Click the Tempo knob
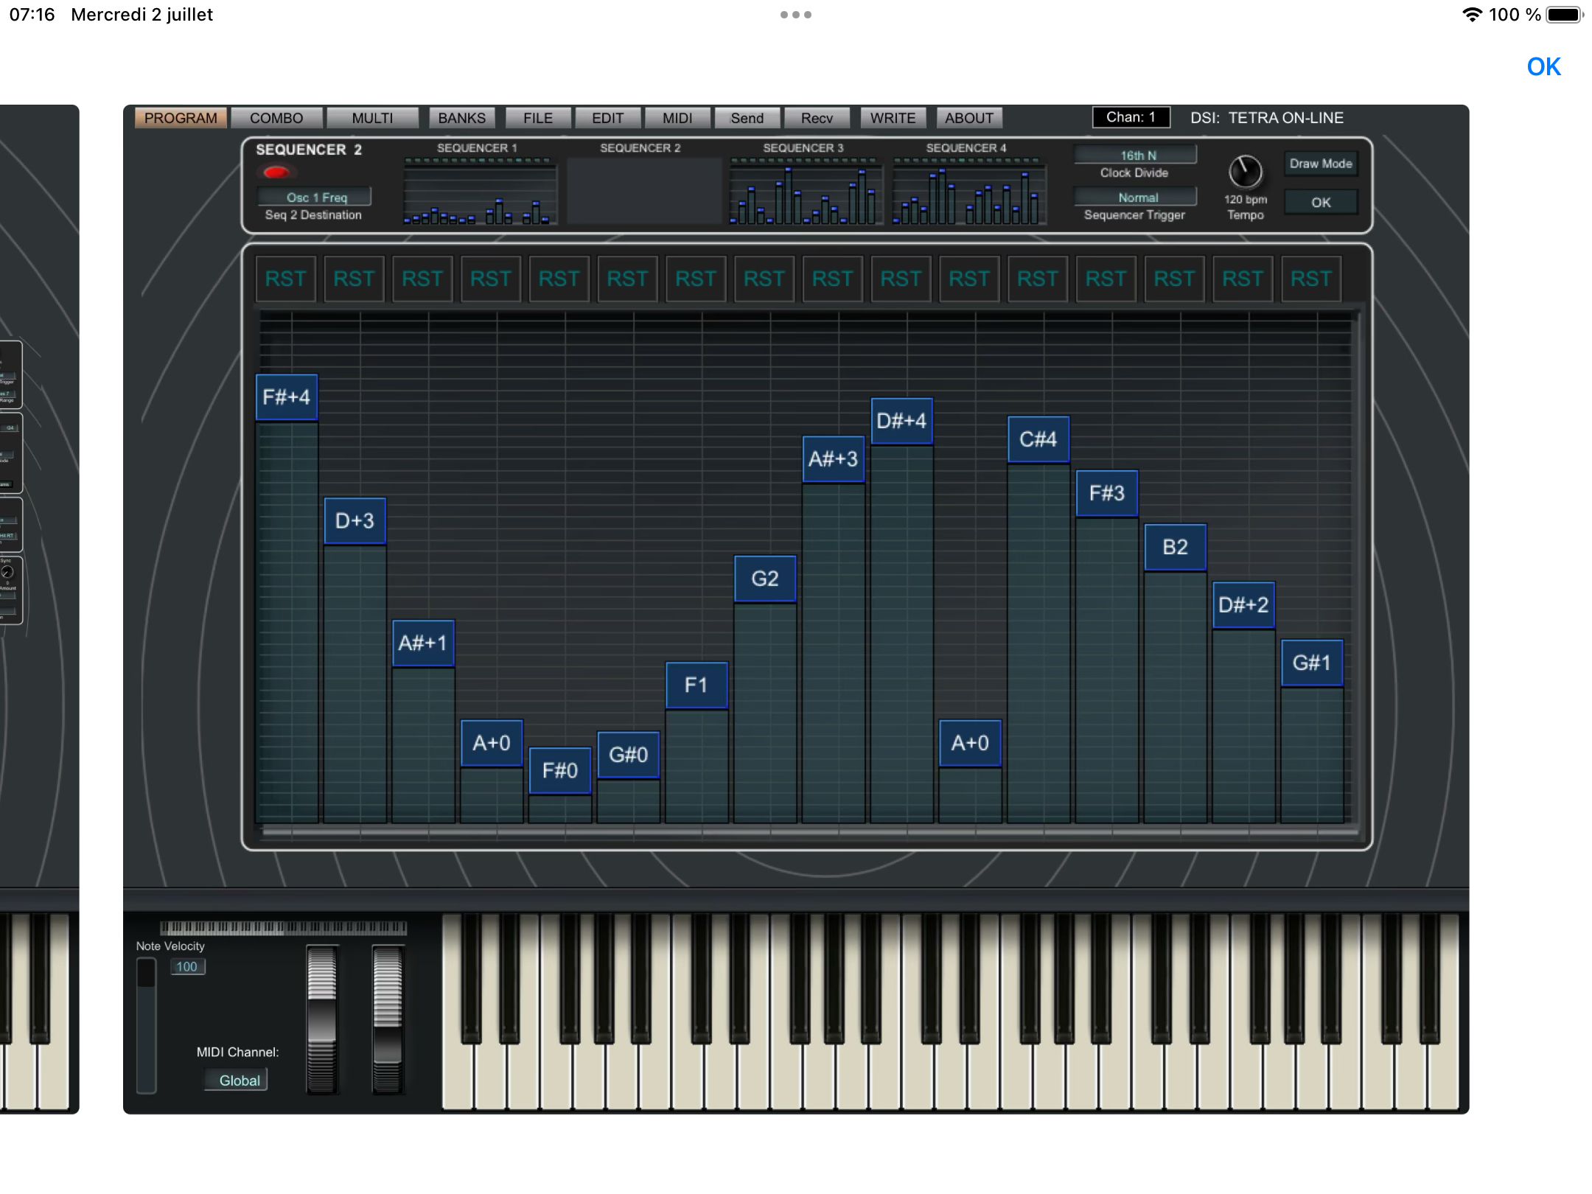The width and height of the screenshot is (1592, 1194). pos(1245,172)
